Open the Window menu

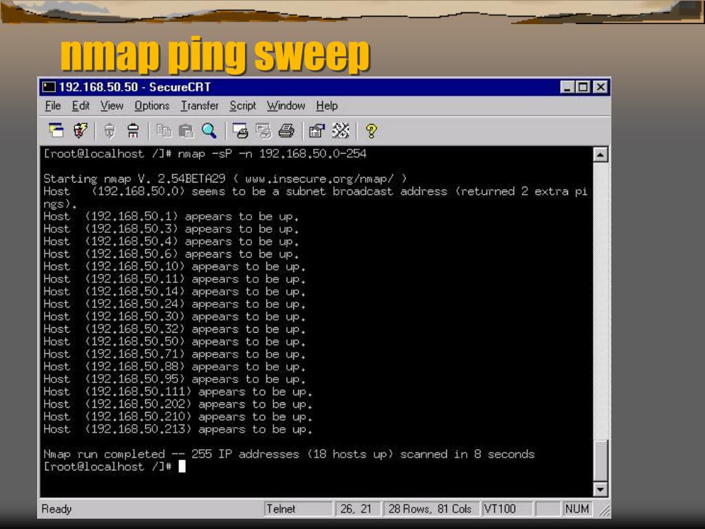pos(286,105)
